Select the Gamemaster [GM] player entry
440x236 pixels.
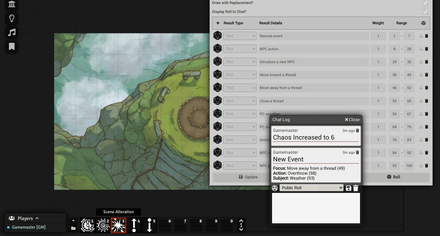pos(29,227)
